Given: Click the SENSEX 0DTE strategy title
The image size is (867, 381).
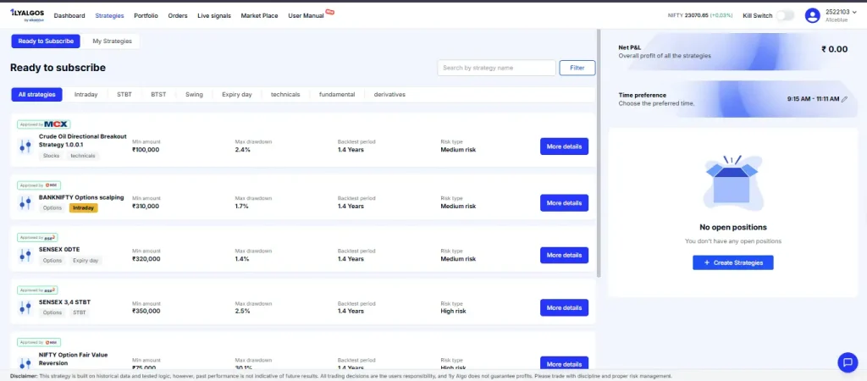Looking at the screenshot, I should 59,250.
